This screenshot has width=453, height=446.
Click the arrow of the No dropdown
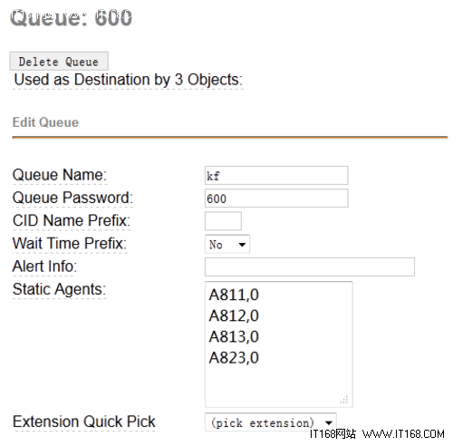tap(242, 245)
